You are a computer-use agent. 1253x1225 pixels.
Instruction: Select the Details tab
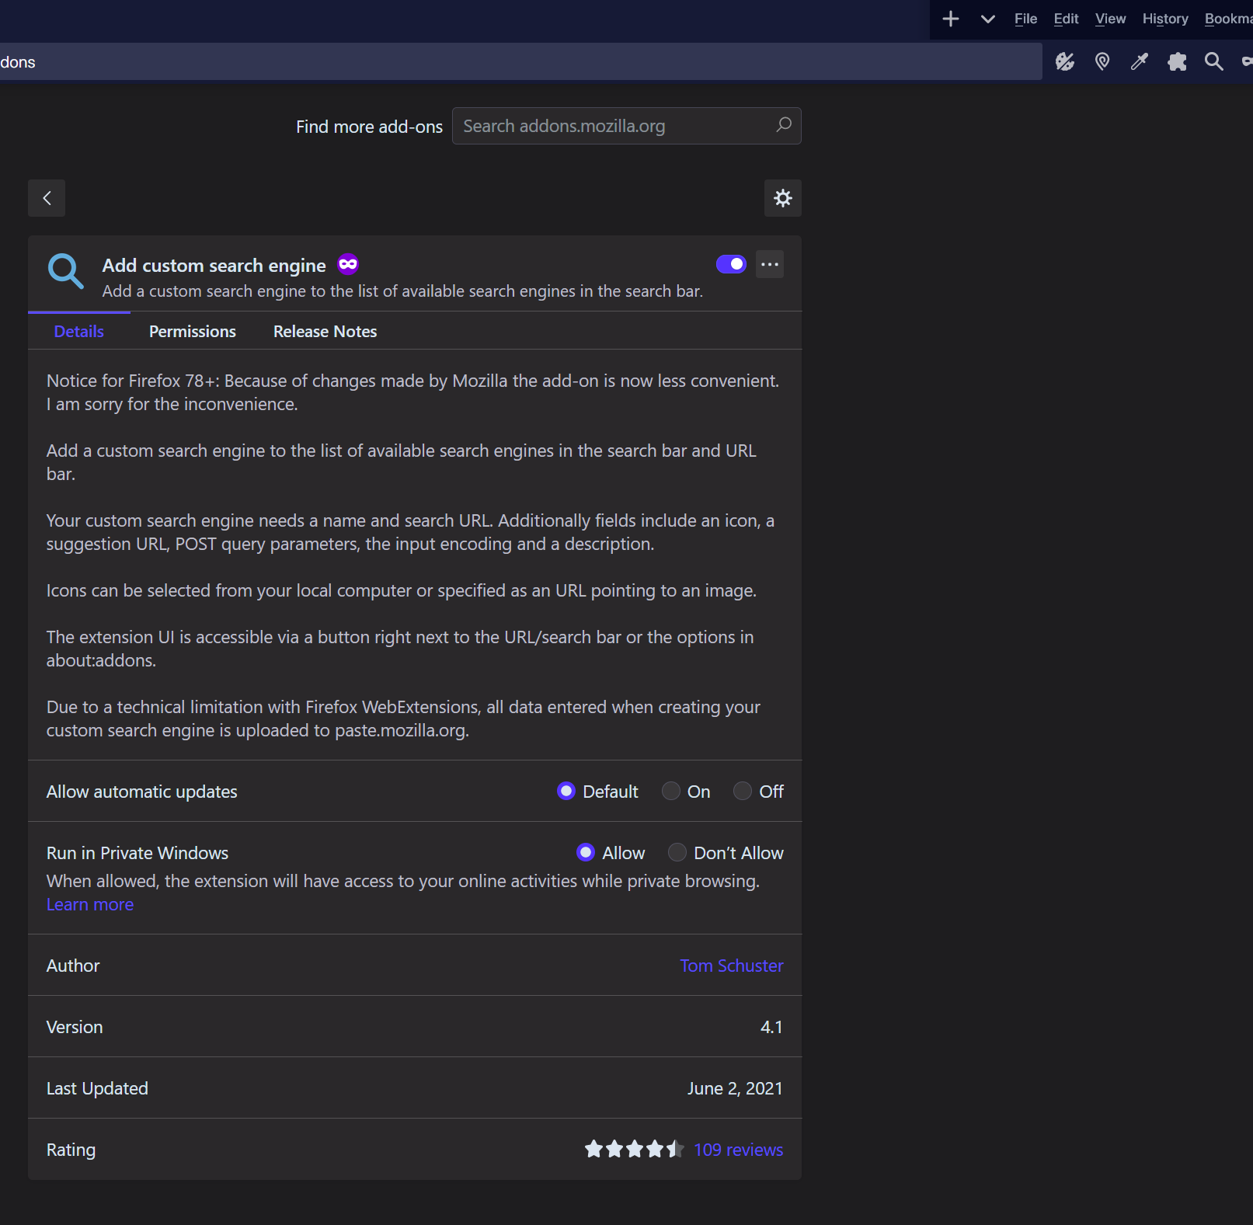point(79,332)
